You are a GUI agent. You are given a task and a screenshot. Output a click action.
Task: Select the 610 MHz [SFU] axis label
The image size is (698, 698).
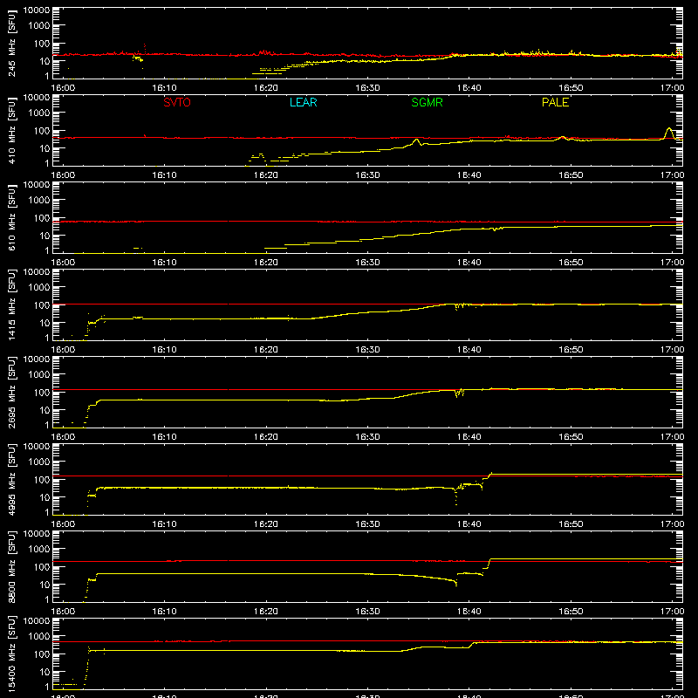tap(12, 217)
